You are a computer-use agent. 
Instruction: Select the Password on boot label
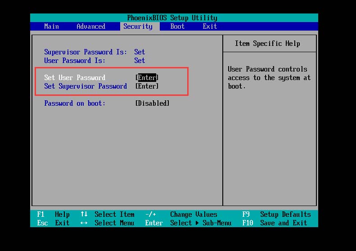tap(75, 103)
